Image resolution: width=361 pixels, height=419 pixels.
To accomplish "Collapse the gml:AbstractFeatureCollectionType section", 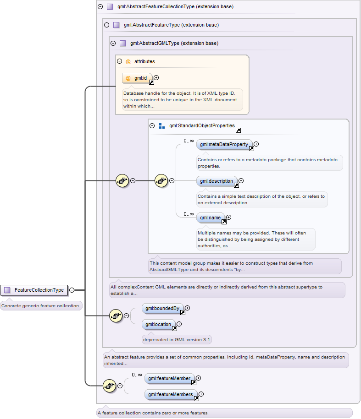I will tap(100, 7).
